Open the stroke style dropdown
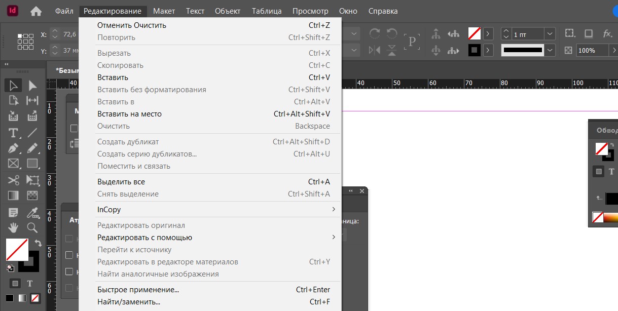 [550, 50]
